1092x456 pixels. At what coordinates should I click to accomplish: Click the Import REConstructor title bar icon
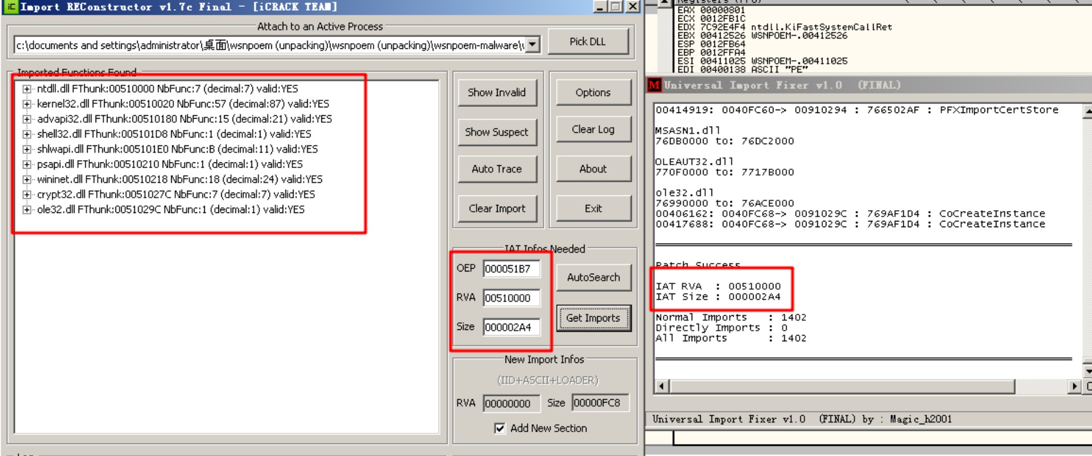(x=11, y=7)
